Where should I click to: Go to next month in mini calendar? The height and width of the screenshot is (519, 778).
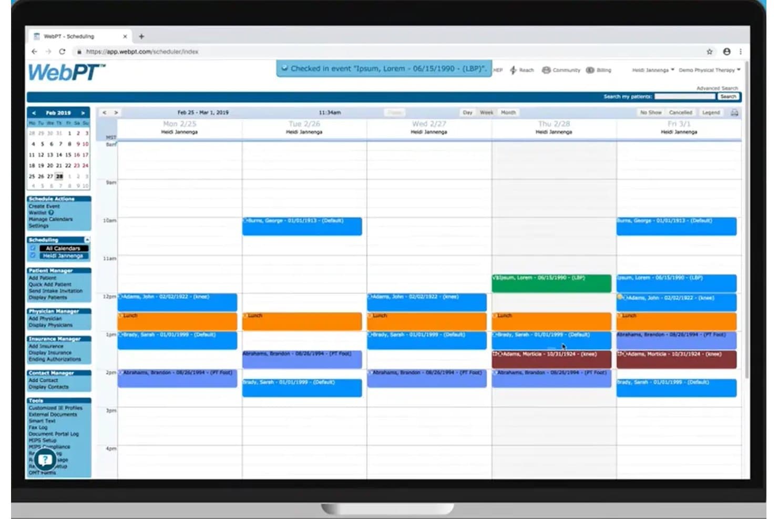coord(83,113)
